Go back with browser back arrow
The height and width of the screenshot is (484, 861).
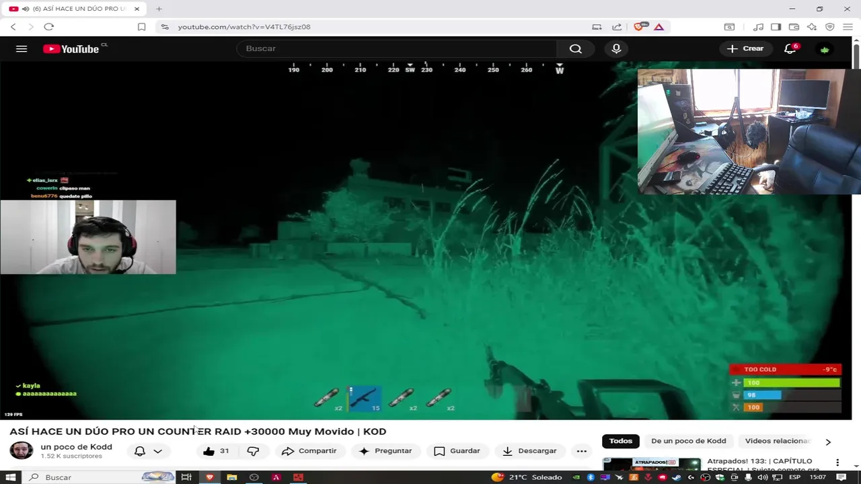tap(13, 27)
